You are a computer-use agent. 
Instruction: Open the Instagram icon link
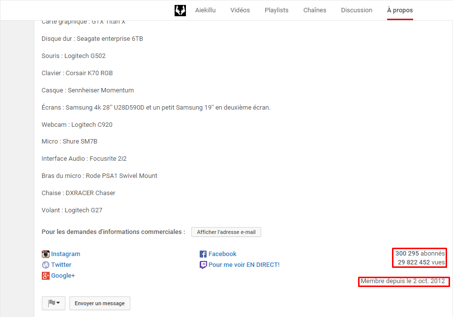(x=46, y=254)
